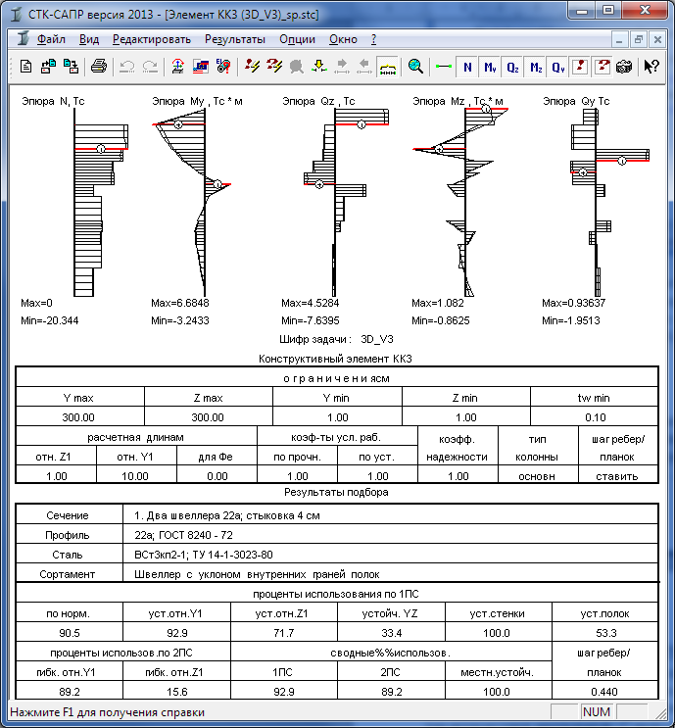This screenshot has height=728, width=675.
Task: Click the yellow dimension ruler icon
Action: coord(388,67)
